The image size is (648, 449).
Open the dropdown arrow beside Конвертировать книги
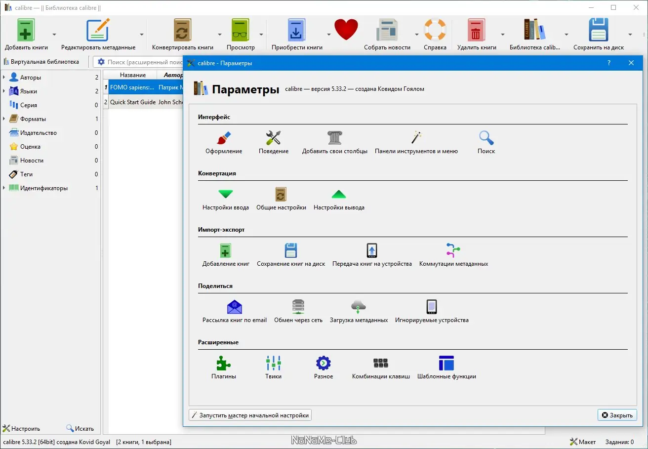point(220,35)
